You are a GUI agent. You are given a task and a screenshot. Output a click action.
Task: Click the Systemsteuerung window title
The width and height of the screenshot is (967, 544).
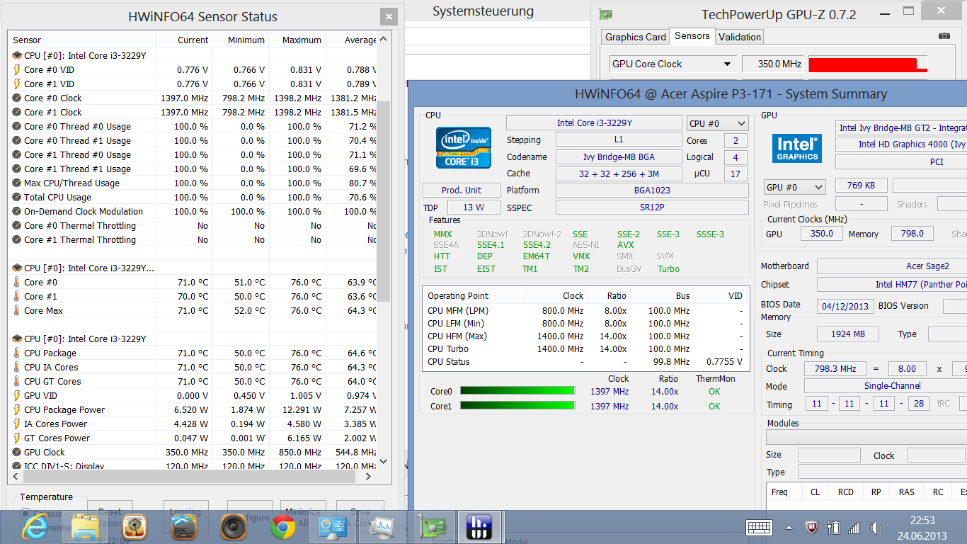pos(483,11)
